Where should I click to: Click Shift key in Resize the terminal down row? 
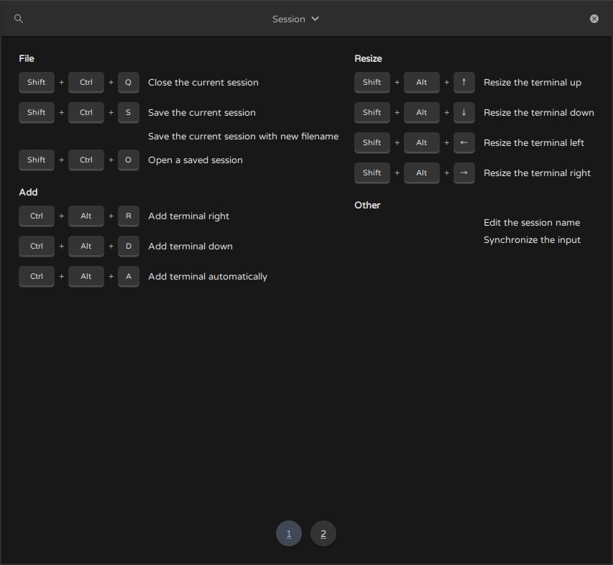372,112
